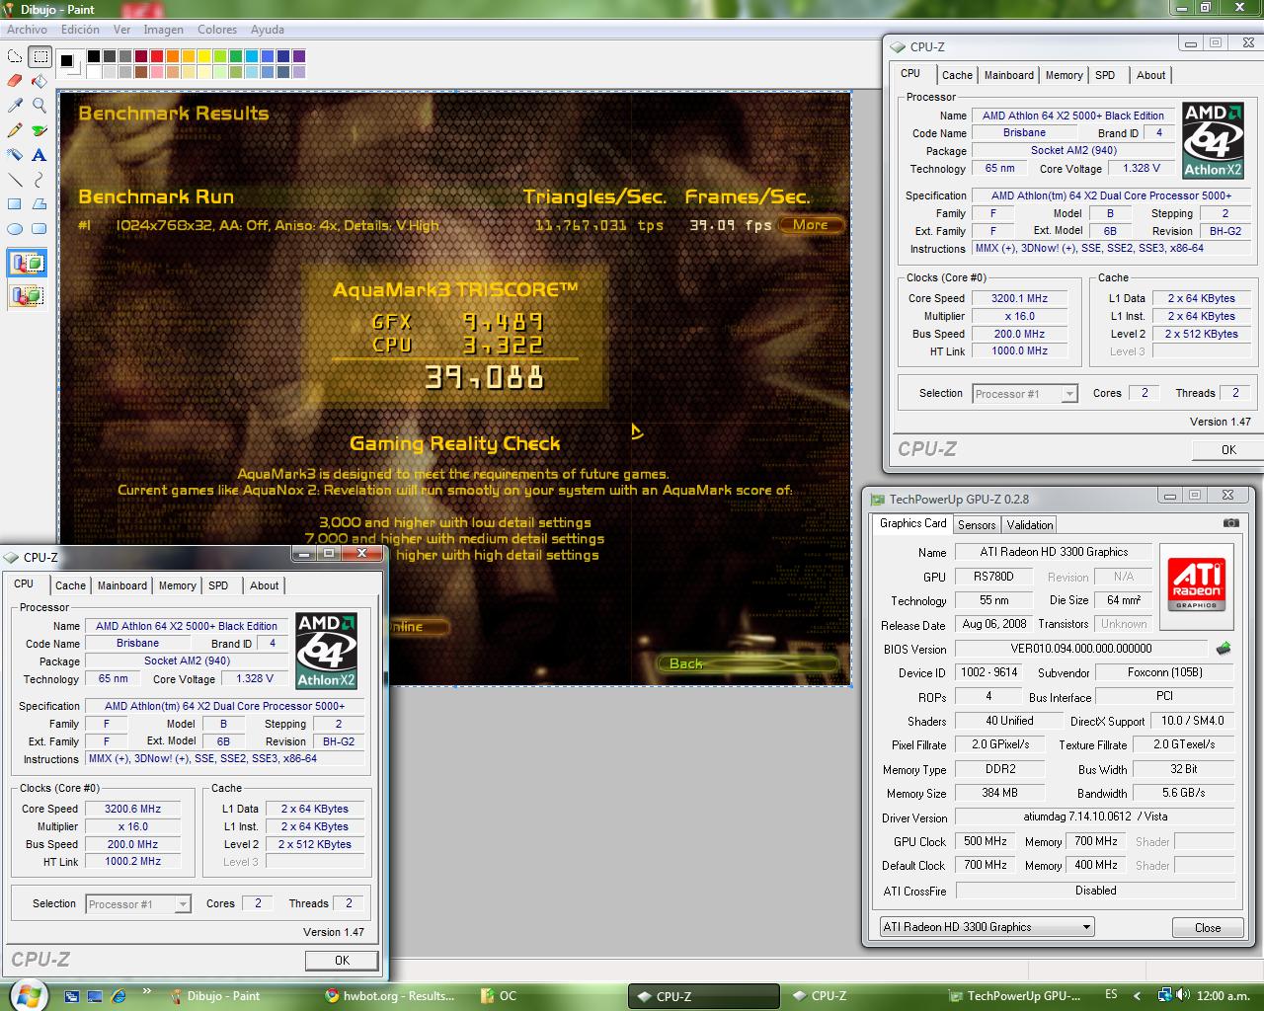Open Memory tab in CPU-Z showing 3200.6 MHz
The width and height of the screenshot is (1264, 1011).
pos(178,585)
